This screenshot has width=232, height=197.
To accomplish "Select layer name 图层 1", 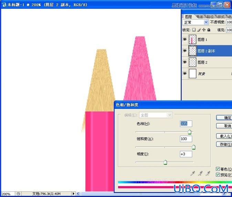I will click(x=202, y=39).
